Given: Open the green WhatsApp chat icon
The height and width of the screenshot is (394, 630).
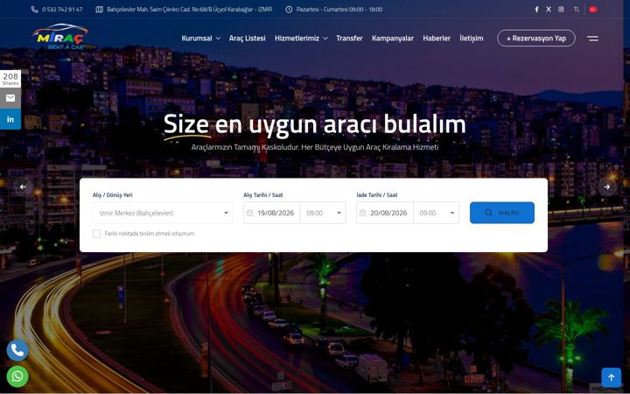Looking at the screenshot, I should (17, 376).
